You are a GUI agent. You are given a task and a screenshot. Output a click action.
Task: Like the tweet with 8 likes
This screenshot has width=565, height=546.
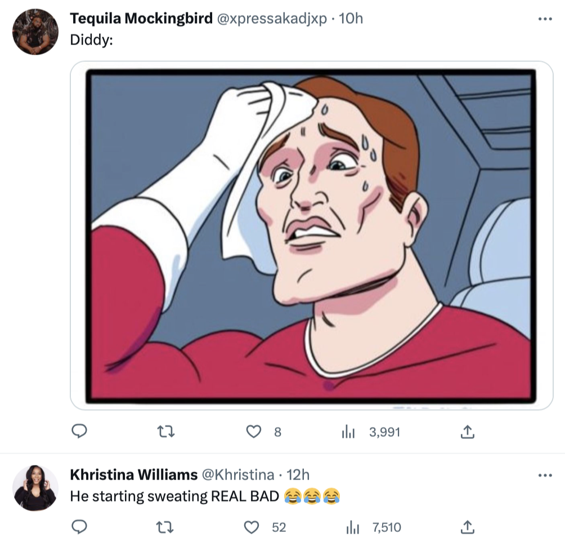(254, 432)
